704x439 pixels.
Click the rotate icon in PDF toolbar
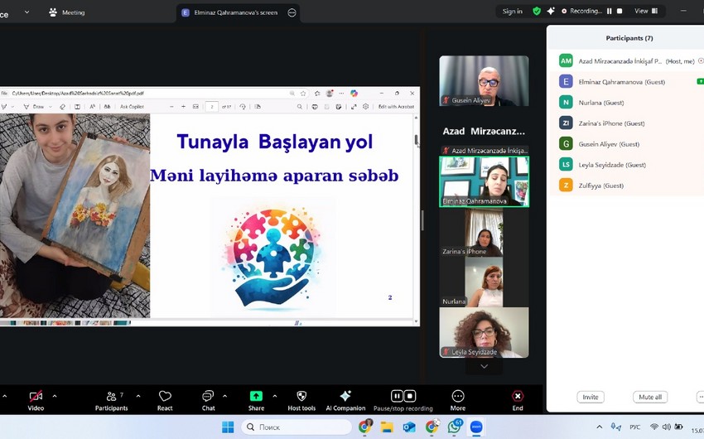point(243,107)
